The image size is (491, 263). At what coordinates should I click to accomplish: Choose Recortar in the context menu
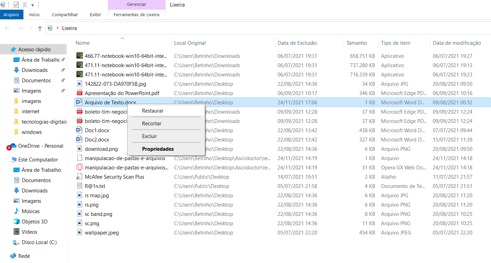166,124
